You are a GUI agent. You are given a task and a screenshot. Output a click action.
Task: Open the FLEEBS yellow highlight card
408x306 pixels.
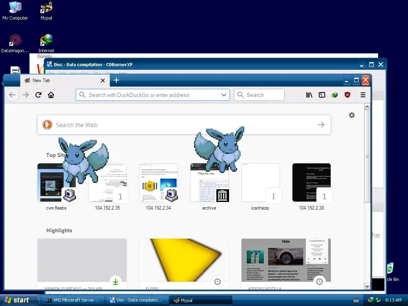point(184,264)
